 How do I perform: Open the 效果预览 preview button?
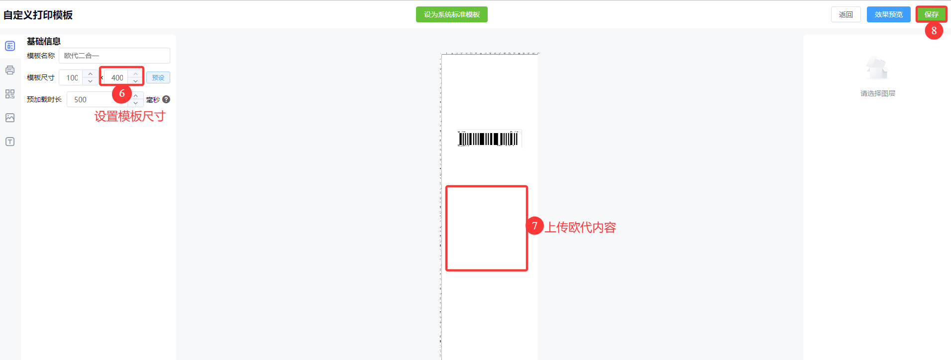[889, 14]
